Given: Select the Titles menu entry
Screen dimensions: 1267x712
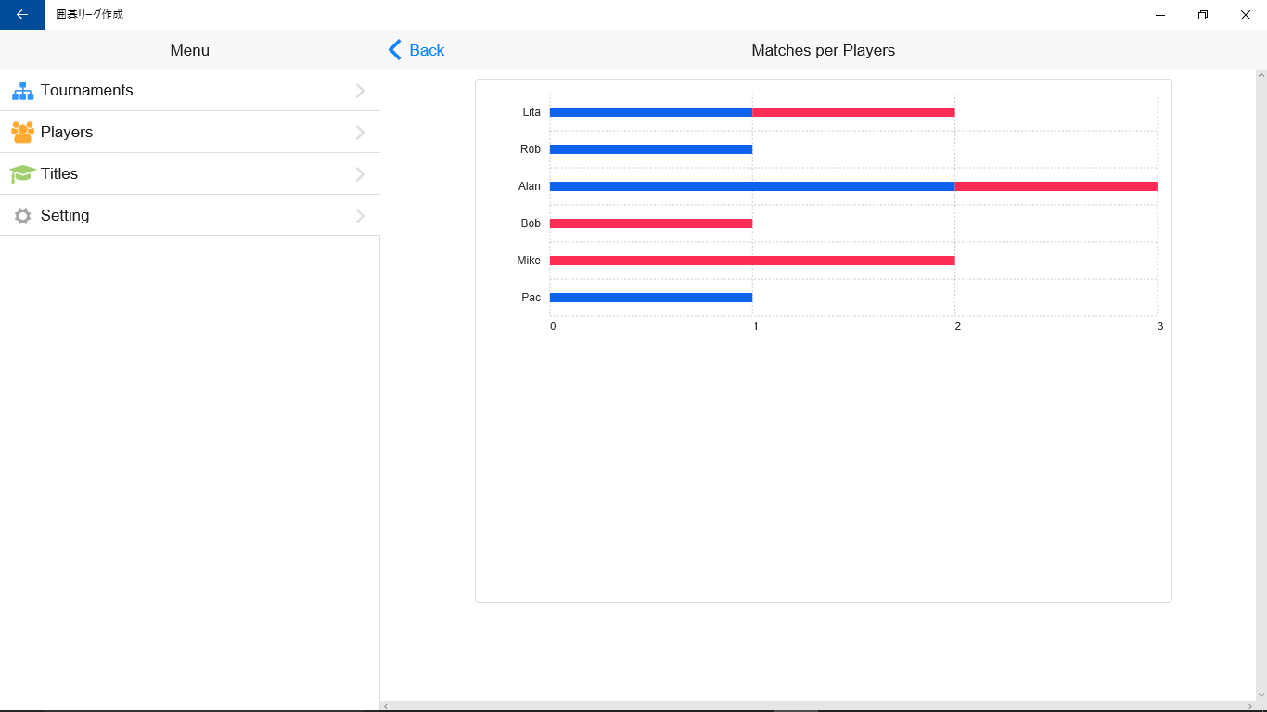Looking at the screenshot, I should pos(59,174).
